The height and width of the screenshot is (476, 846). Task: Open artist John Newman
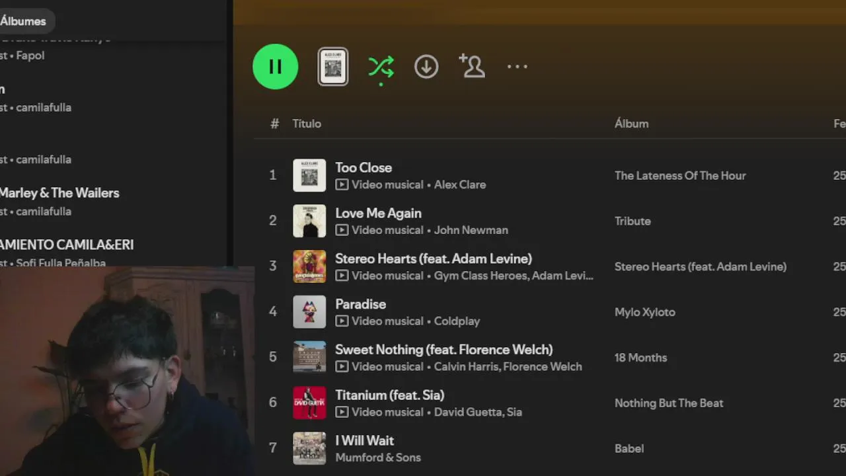471,230
